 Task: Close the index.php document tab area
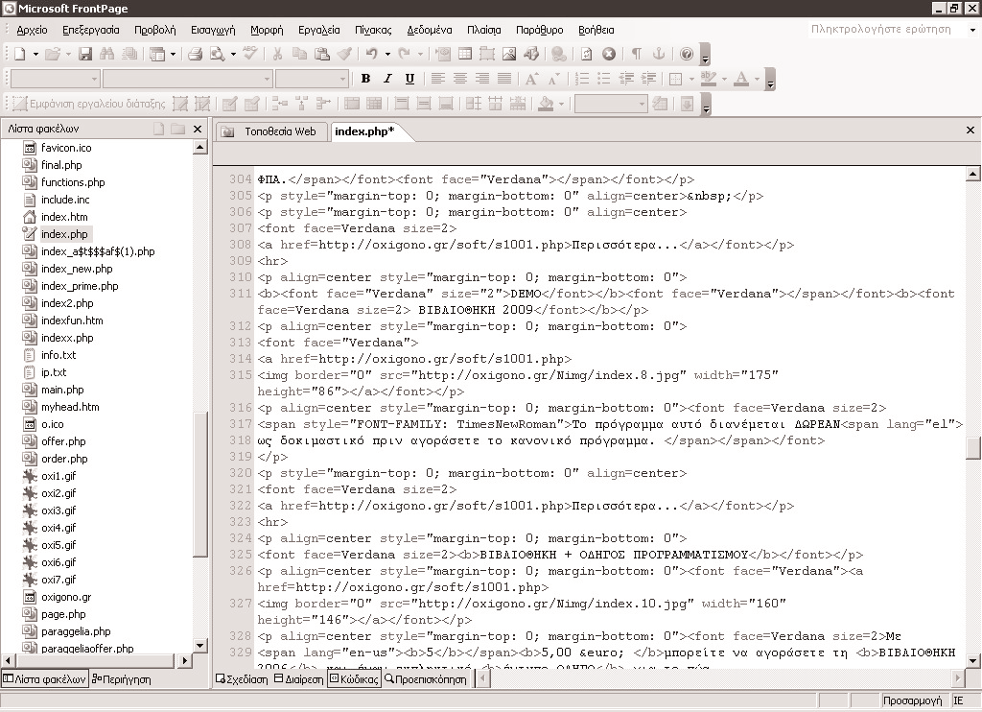click(970, 131)
